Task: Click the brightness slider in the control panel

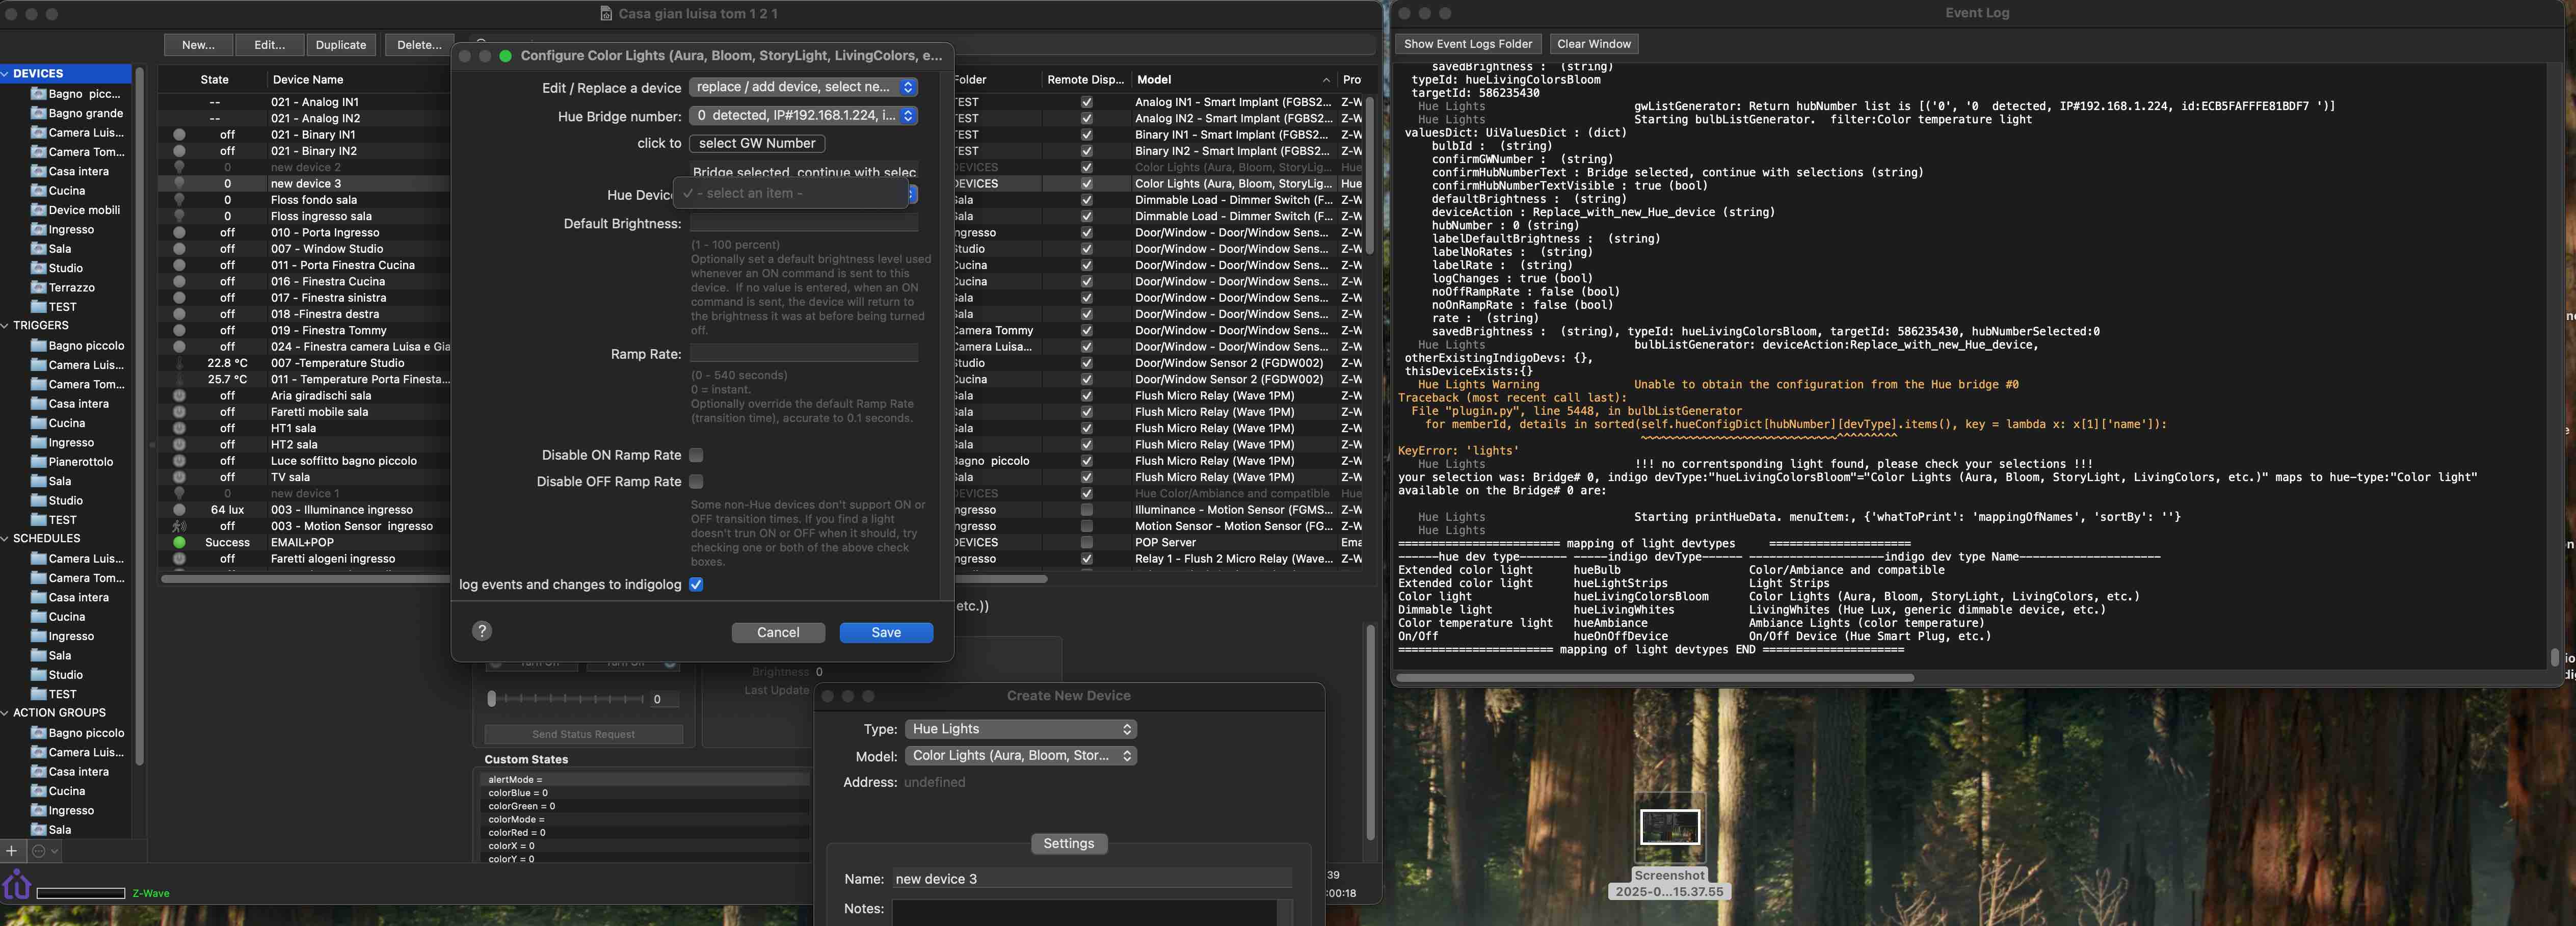Action: click(x=567, y=699)
